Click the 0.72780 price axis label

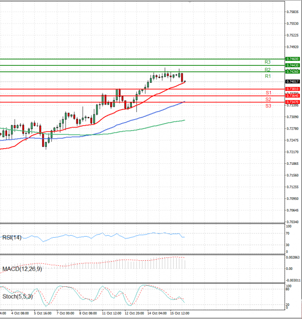click(292, 129)
